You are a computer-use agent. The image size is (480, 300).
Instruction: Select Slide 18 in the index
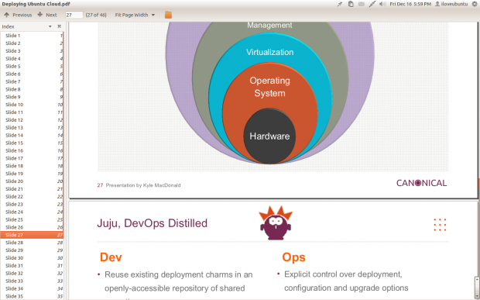pos(32,166)
